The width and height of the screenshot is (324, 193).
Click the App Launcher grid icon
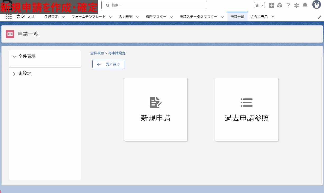tap(9, 17)
